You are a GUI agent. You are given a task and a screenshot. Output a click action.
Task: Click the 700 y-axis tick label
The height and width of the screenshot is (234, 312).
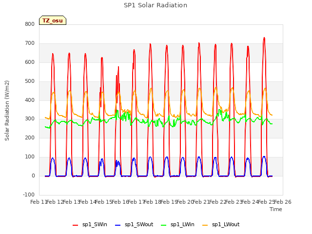[30, 43]
